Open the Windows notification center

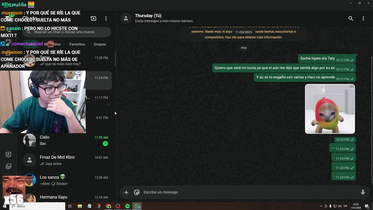[367, 206]
